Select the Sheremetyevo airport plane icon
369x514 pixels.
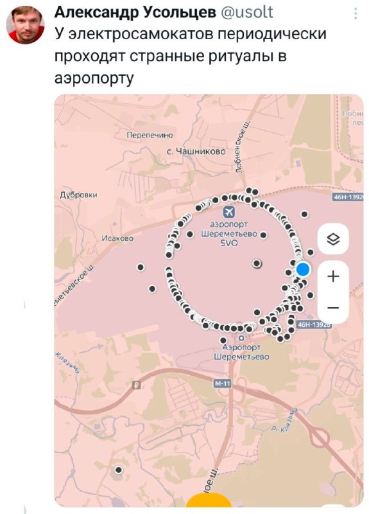[x=229, y=212]
